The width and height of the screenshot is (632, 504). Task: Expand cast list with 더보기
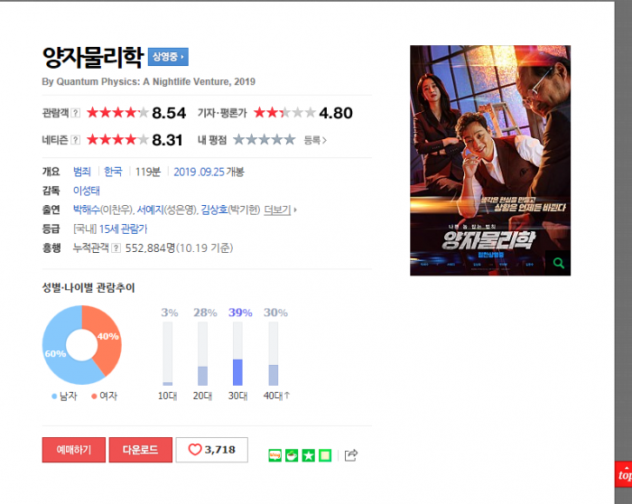coord(280,210)
